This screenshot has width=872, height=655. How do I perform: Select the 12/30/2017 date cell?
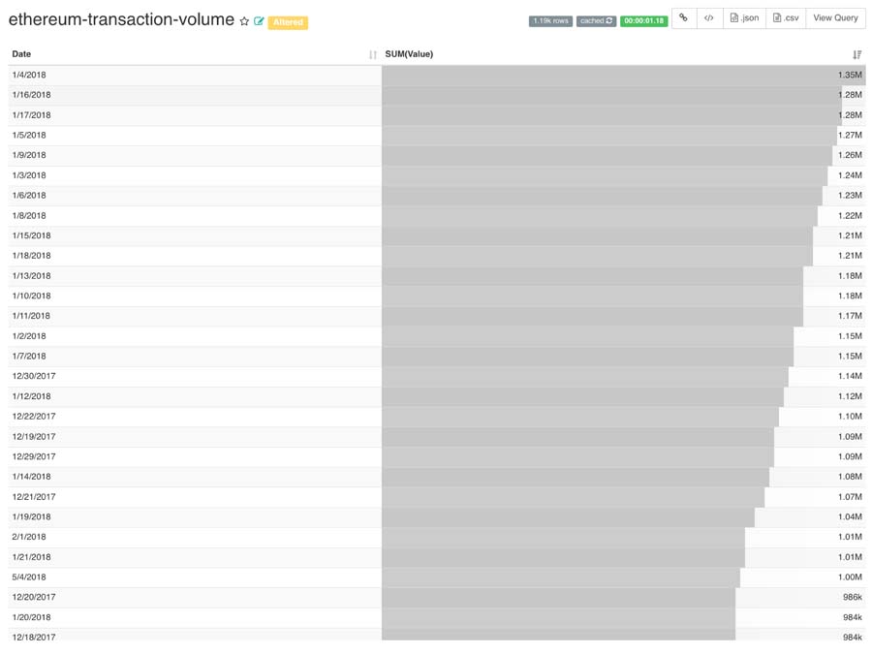click(x=195, y=376)
